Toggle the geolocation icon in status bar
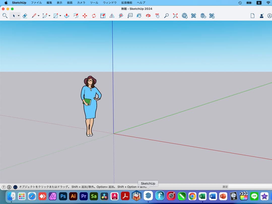The height and width of the screenshot is (204, 272). pyautogui.click(x=4, y=187)
